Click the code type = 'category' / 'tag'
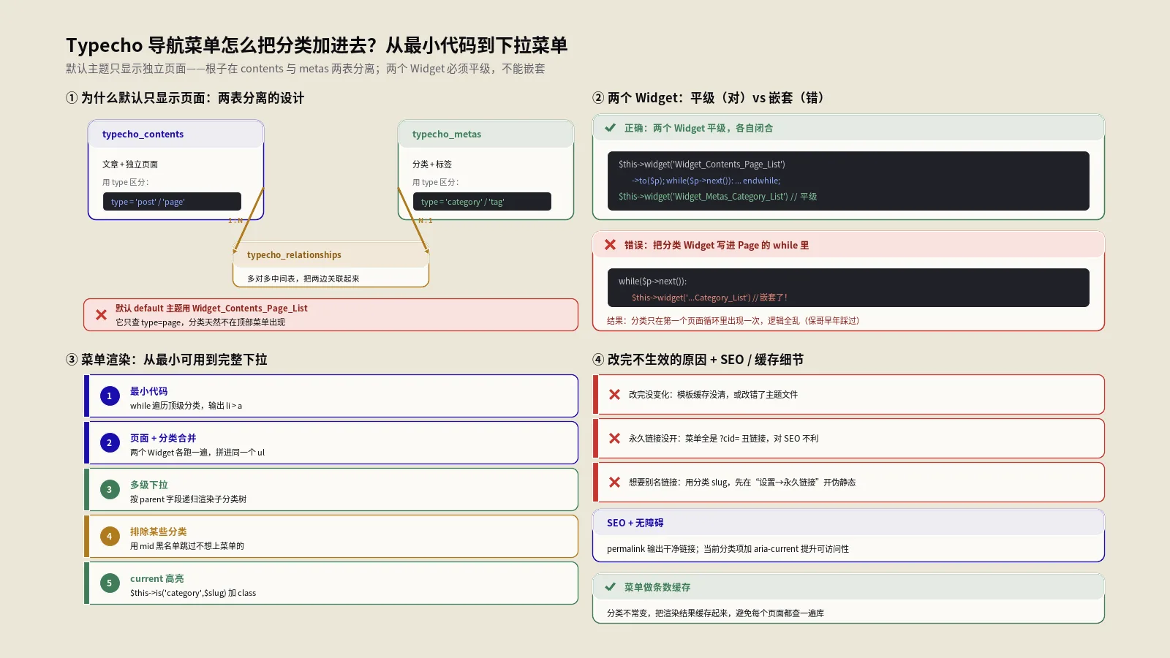 tap(482, 202)
